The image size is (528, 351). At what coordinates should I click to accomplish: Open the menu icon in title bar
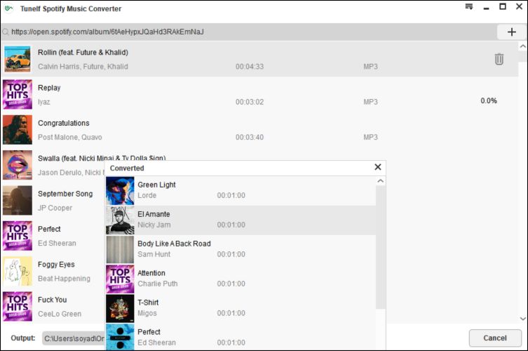pyautogui.click(x=468, y=7)
